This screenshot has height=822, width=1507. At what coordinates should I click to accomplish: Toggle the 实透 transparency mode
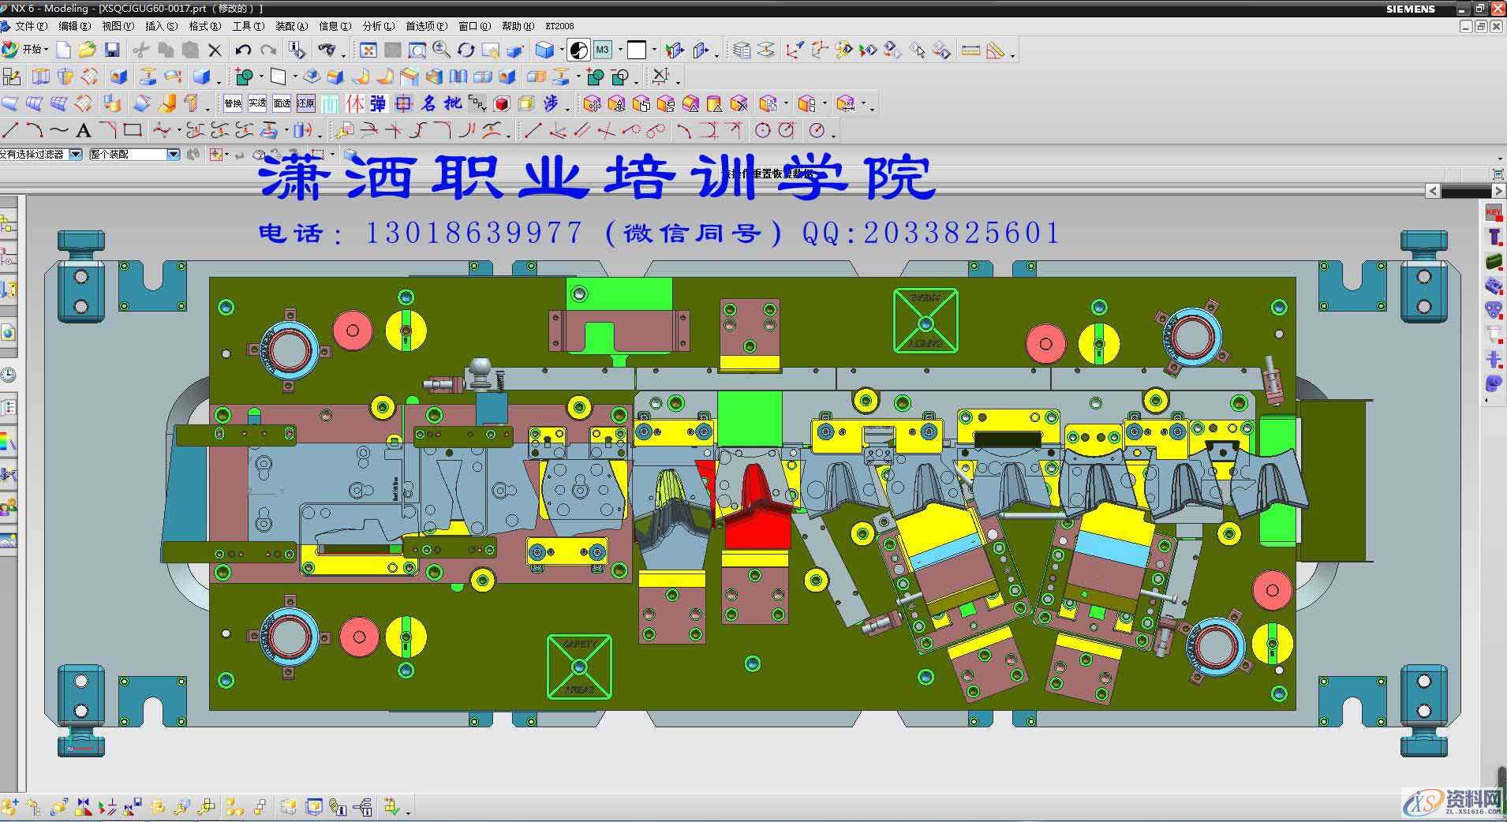tap(256, 103)
